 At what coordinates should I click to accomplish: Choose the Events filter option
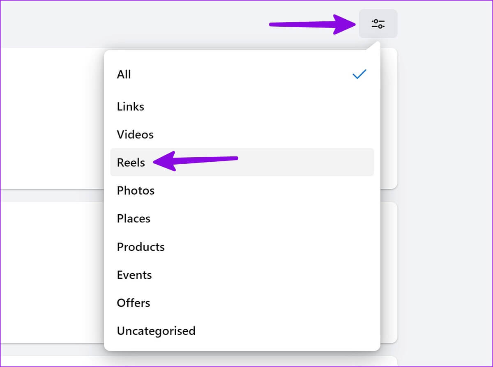tap(242, 275)
